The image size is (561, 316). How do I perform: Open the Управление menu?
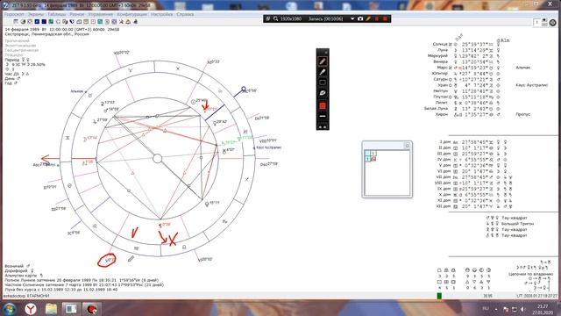(101, 14)
